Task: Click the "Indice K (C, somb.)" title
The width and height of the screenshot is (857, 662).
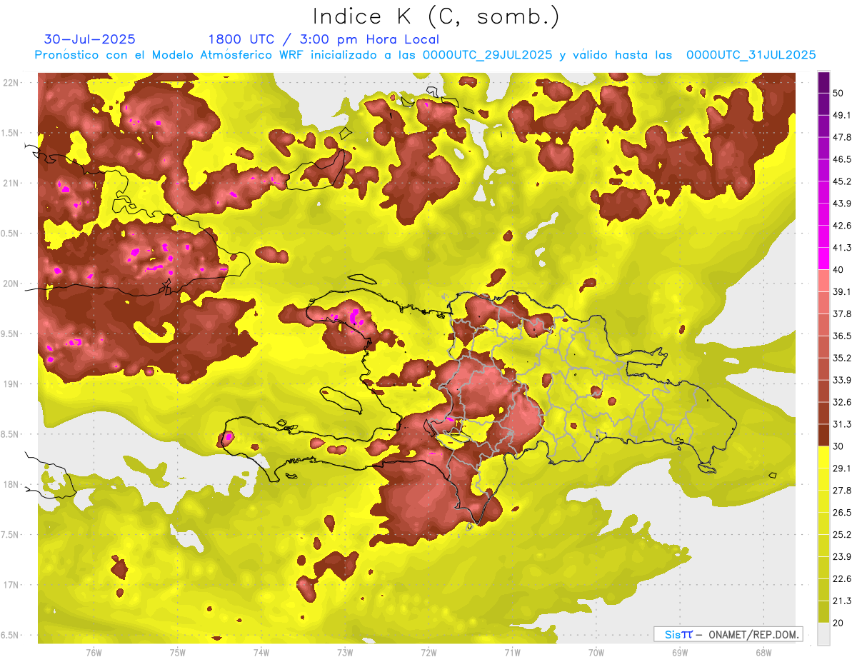Action: 436,16
